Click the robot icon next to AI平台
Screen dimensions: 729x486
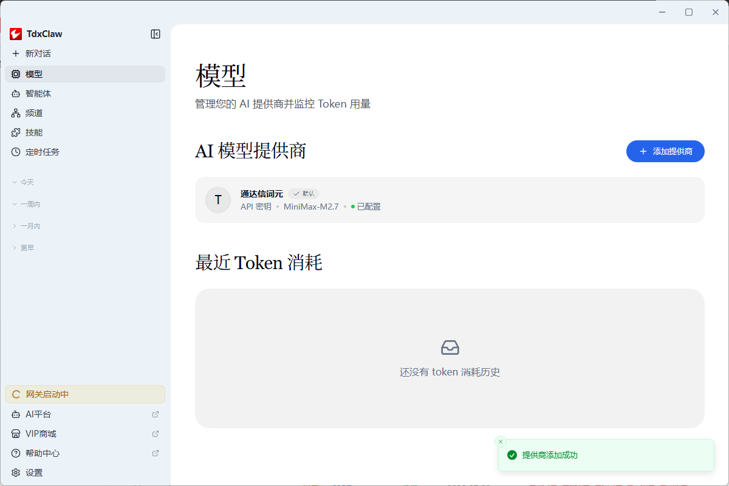coord(16,414)
